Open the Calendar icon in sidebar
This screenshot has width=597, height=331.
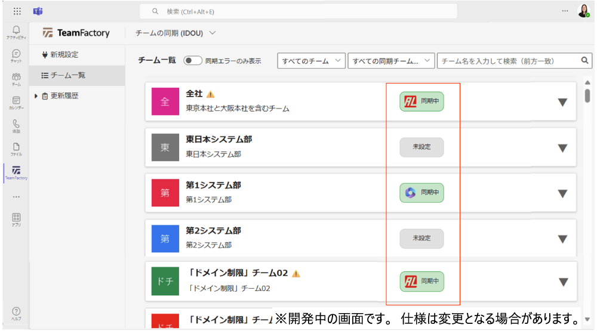tap(16, 102)
